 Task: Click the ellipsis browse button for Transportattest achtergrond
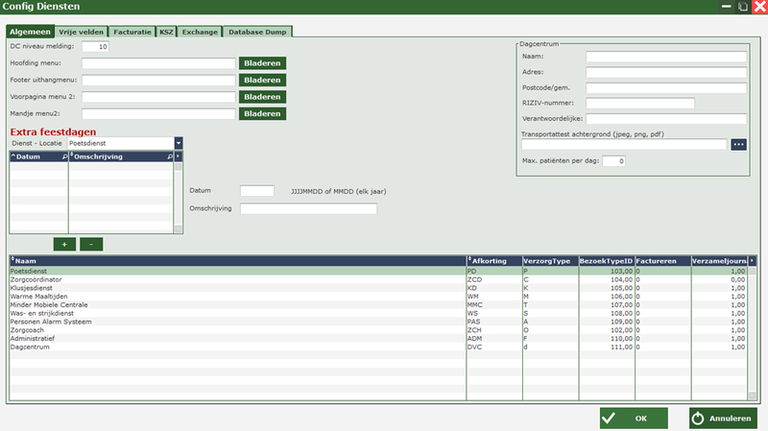point(738,144)
